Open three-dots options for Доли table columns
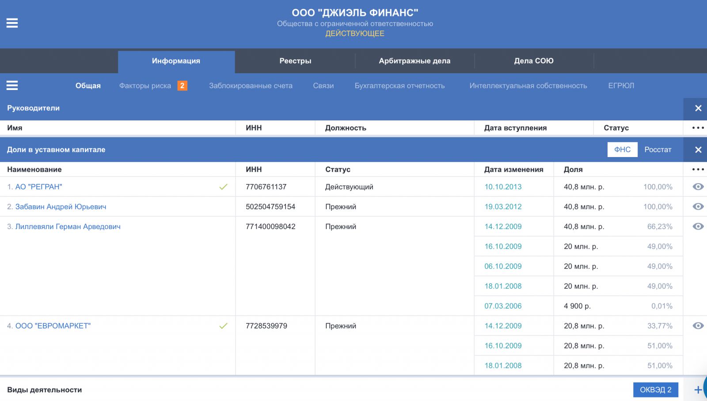 tap(698, 169)
